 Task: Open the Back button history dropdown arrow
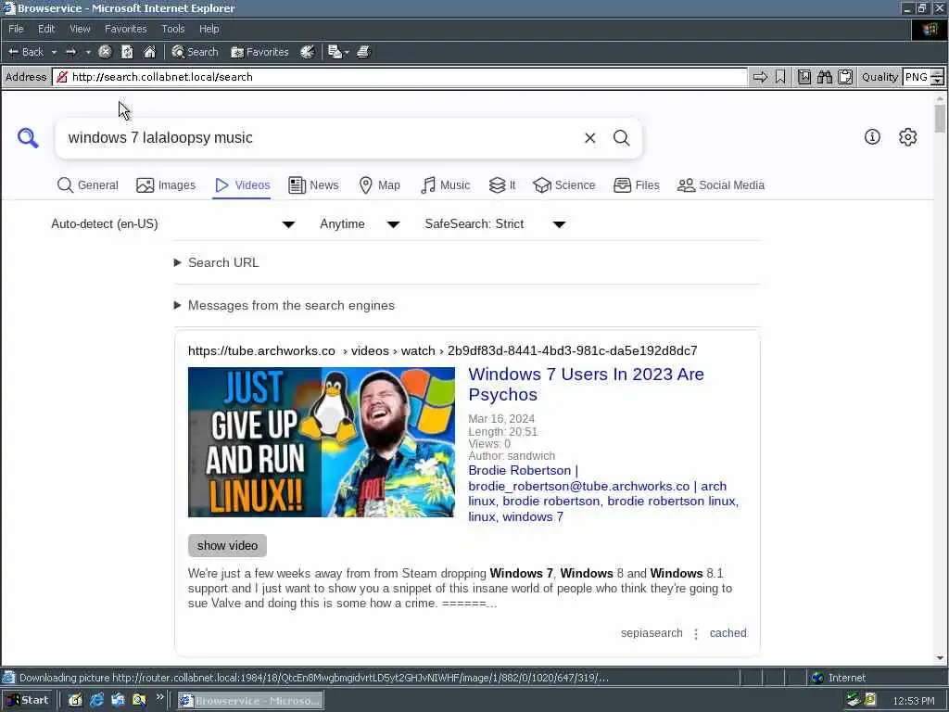point(54,52)
